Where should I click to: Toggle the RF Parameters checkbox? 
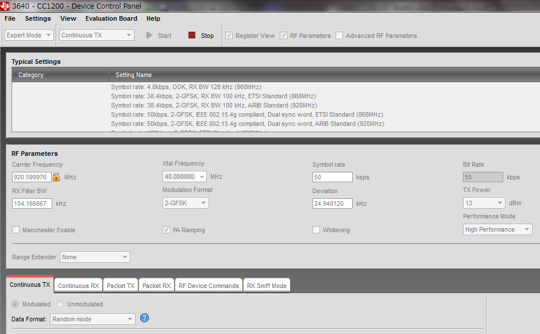pyautogui.click(x=283, y=36)
